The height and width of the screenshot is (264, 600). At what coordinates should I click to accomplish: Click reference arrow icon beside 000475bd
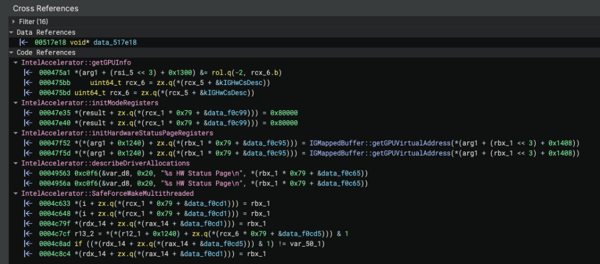(x=27, y=92)
